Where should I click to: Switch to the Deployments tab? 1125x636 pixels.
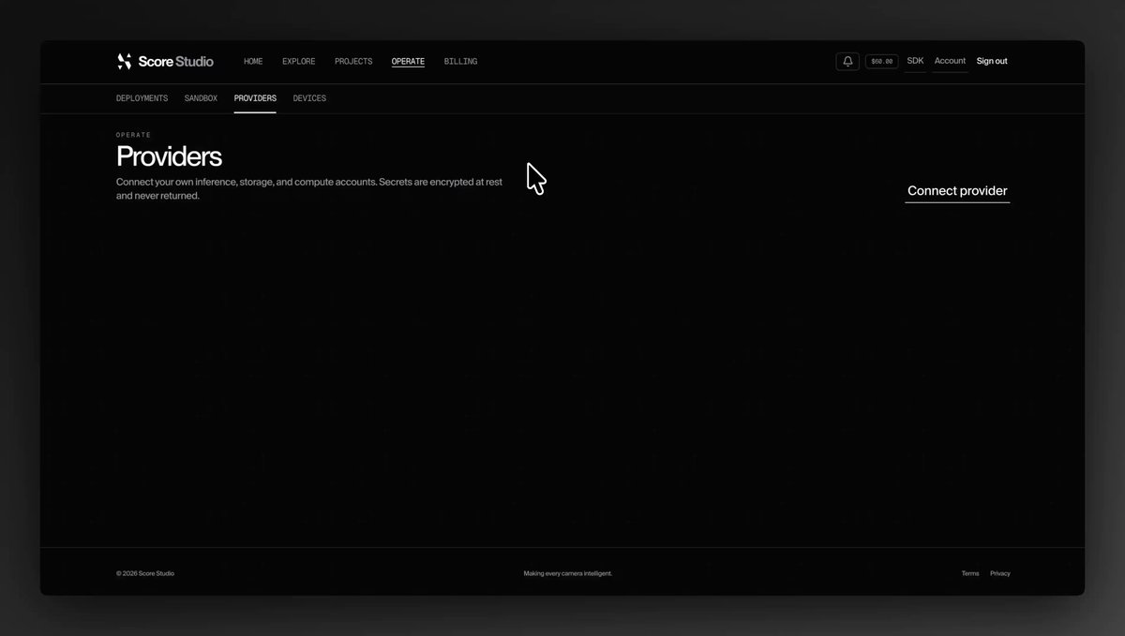tap(142, 98)
